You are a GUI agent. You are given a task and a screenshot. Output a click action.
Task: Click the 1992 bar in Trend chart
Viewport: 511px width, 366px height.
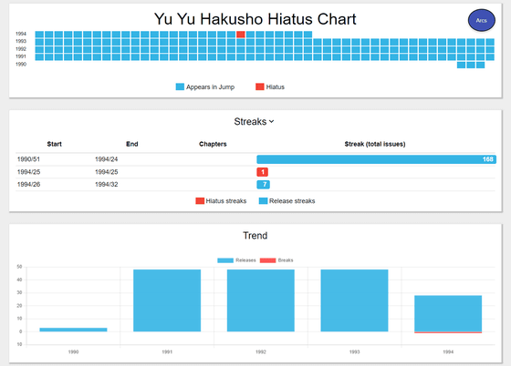(261, 300)
